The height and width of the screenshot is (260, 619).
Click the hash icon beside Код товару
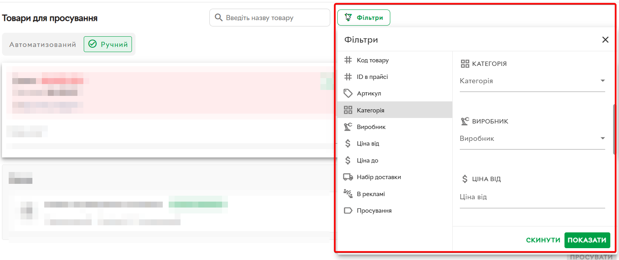click(x=348, y=60)
